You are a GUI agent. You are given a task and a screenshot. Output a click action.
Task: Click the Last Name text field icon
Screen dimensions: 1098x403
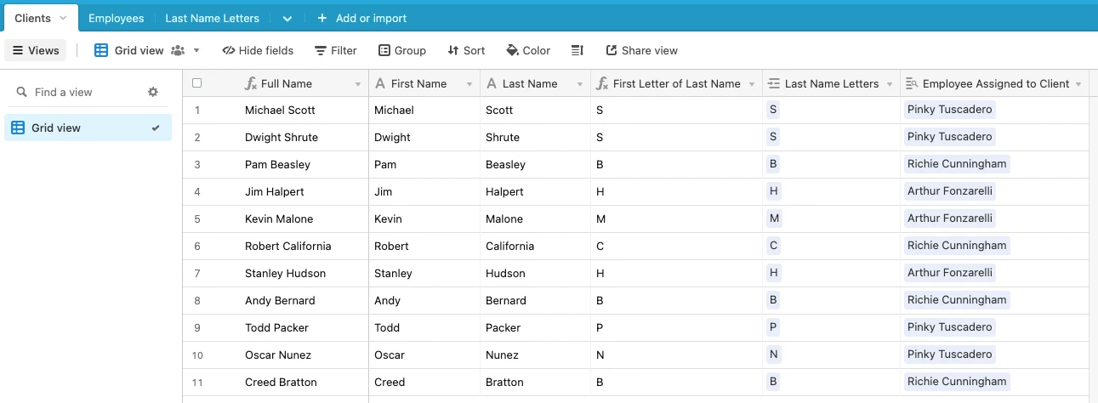click(x=492, y=83)
